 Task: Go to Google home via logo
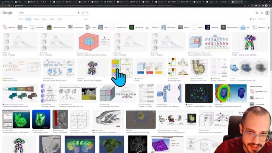click(x=8, y=13)
